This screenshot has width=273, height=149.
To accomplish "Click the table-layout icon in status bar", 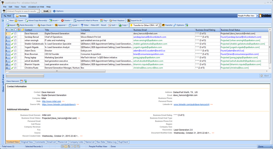I will [75, 147].
